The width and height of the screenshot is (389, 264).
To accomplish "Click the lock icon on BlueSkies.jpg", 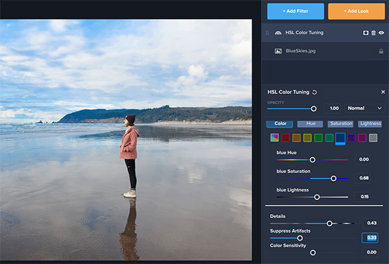I will click(381, 51).
